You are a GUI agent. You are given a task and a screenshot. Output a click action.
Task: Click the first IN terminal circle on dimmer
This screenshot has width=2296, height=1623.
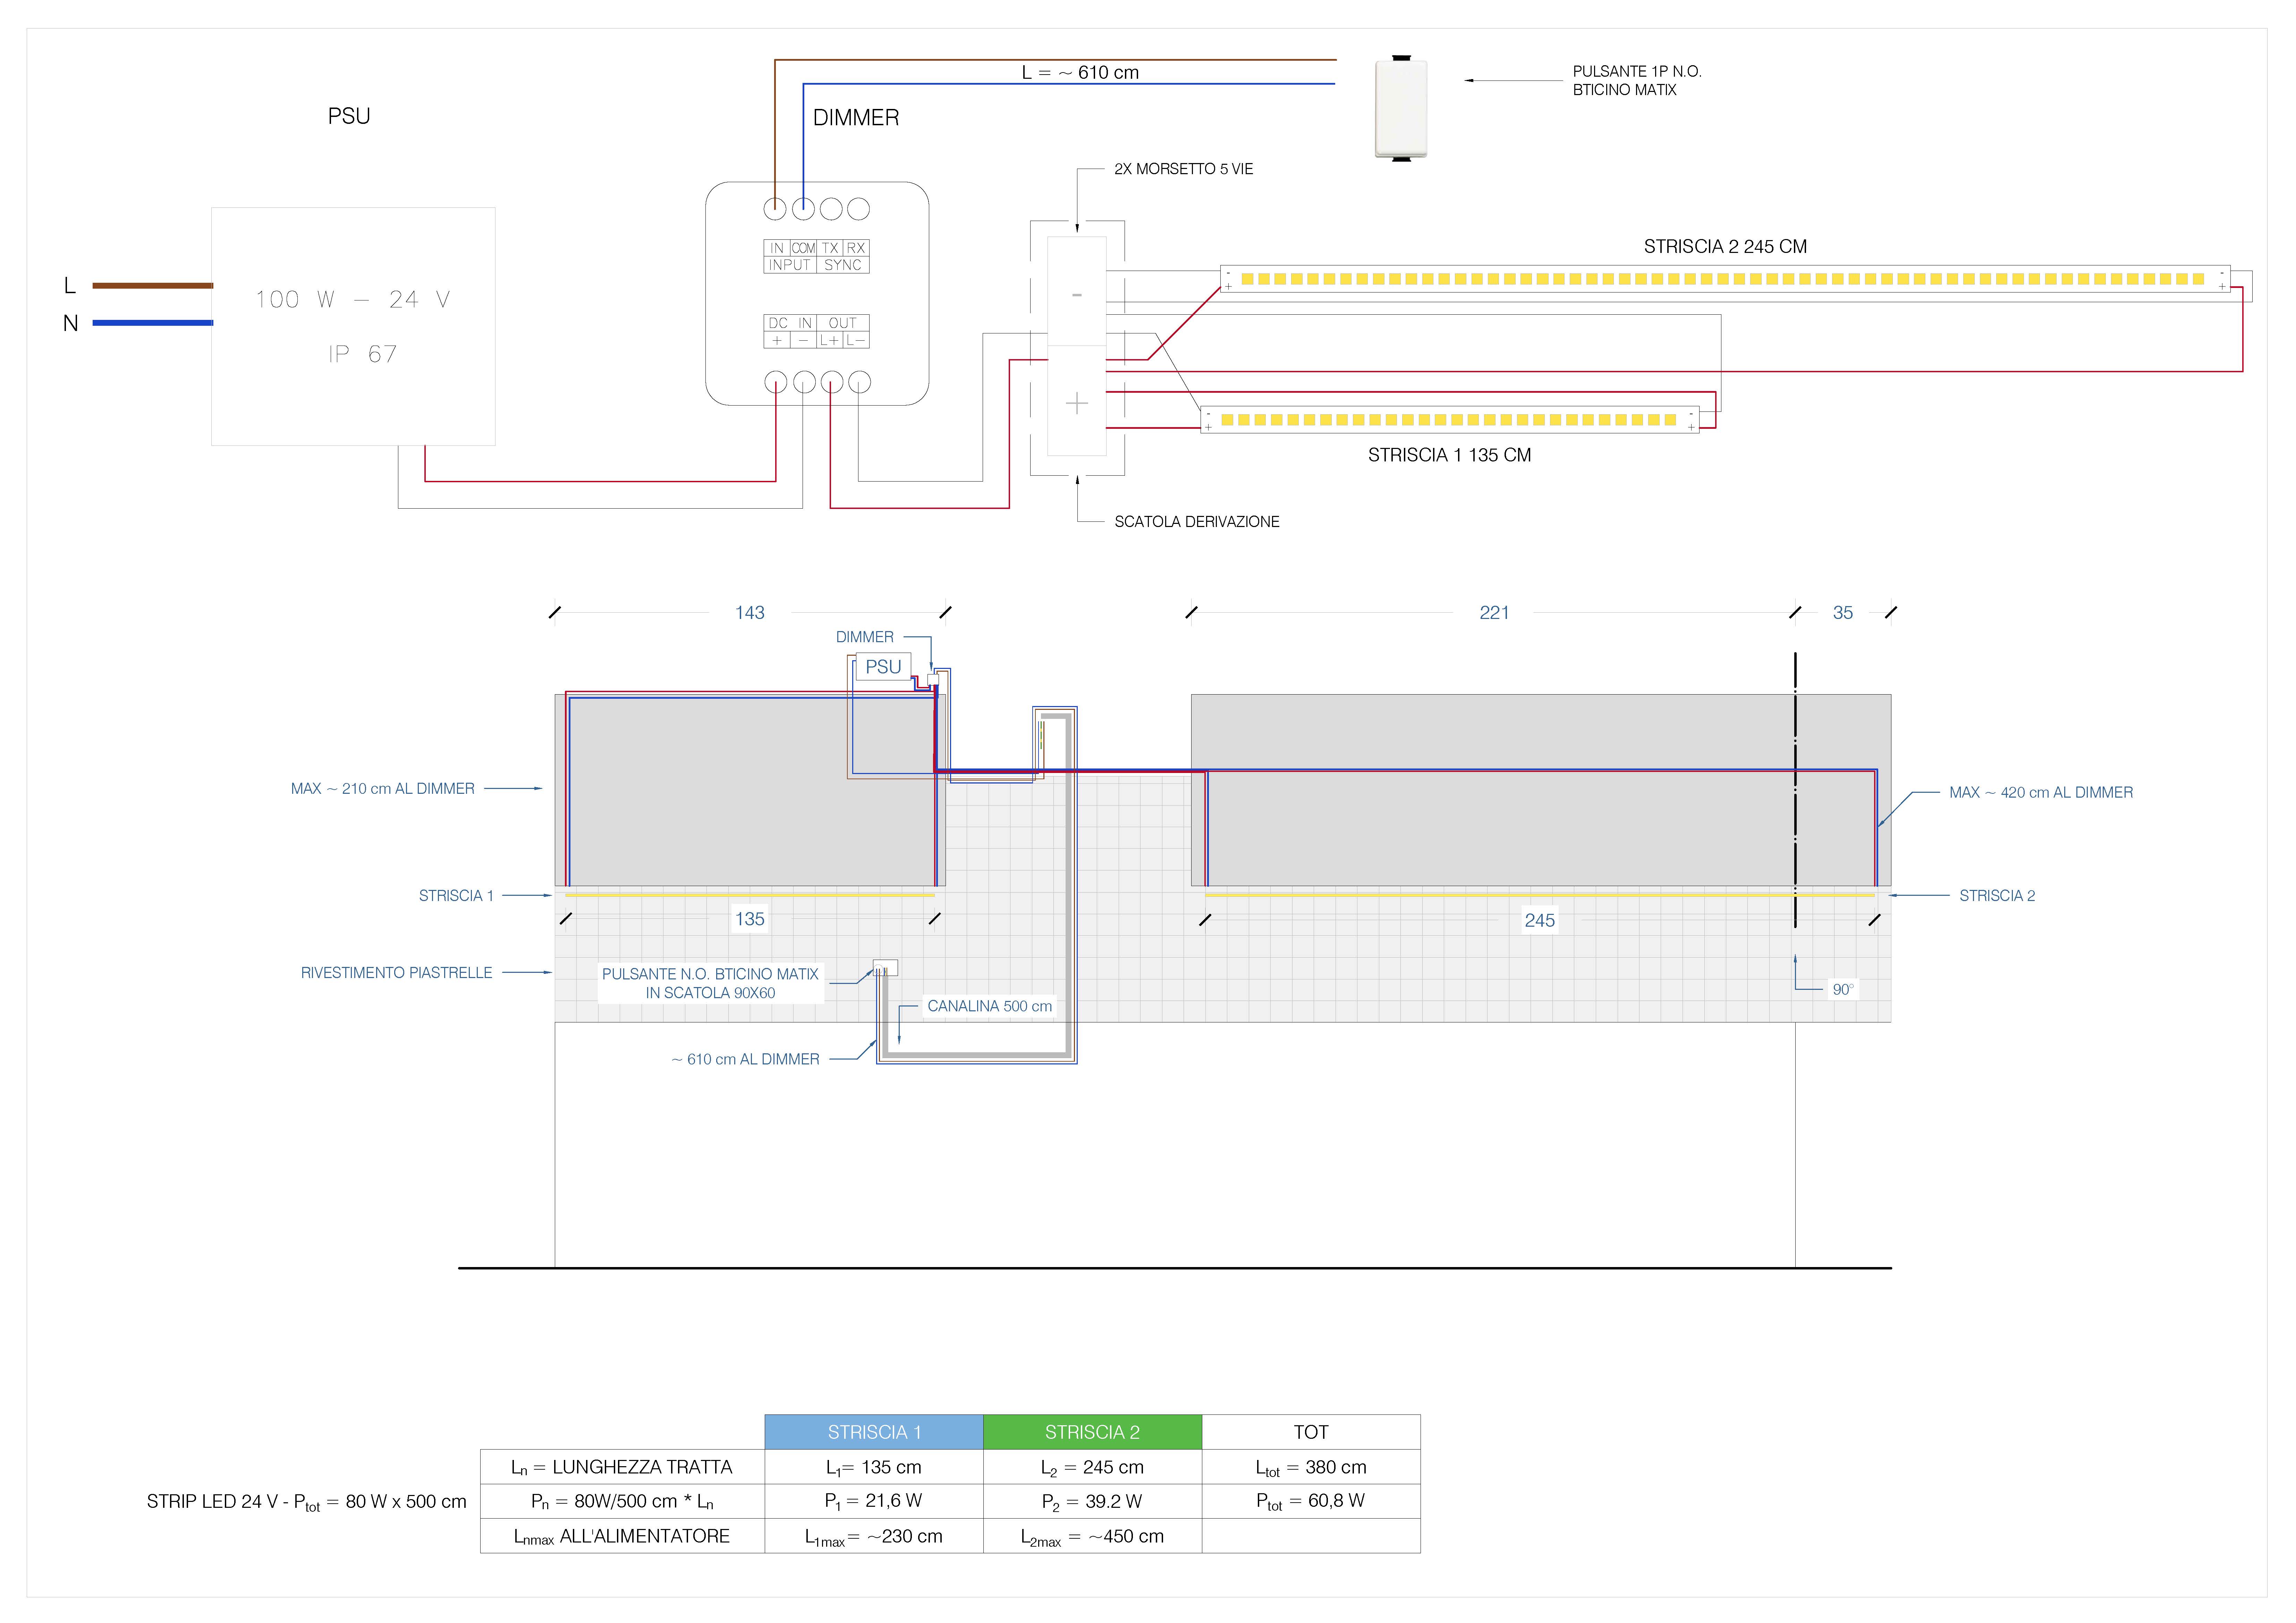click(x=775, y=209)
